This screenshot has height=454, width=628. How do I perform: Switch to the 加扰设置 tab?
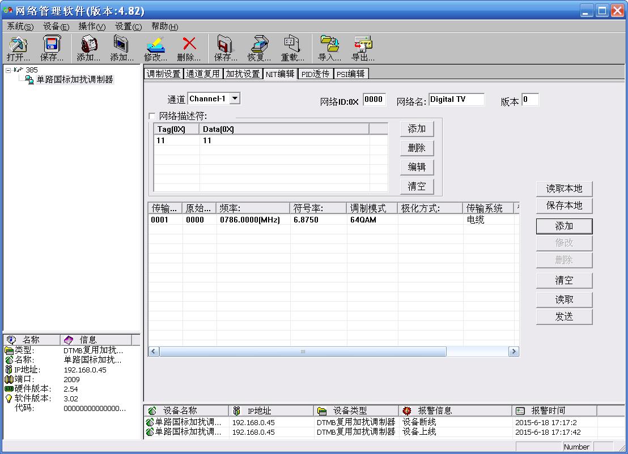[243, 74]
